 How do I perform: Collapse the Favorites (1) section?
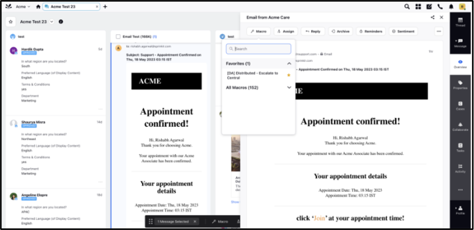[x=289, y=64]
